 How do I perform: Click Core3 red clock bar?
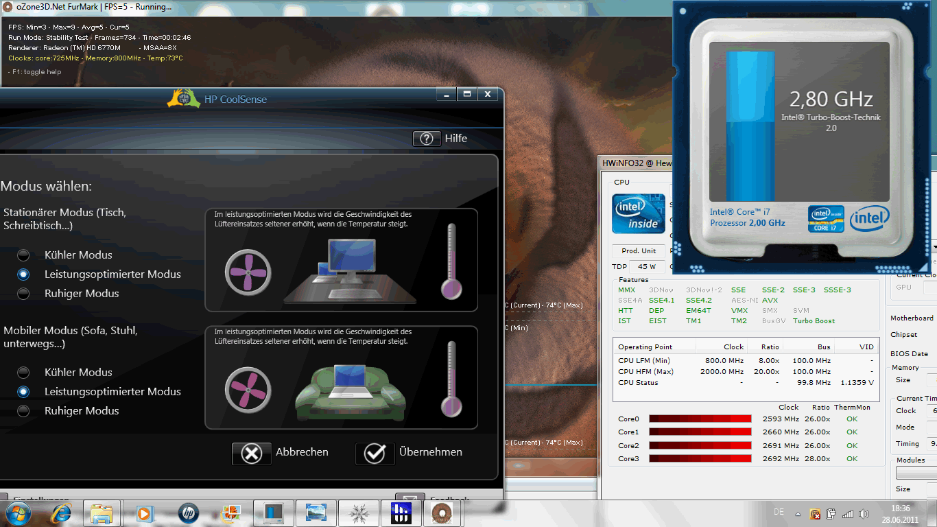[x=700, y=458]
